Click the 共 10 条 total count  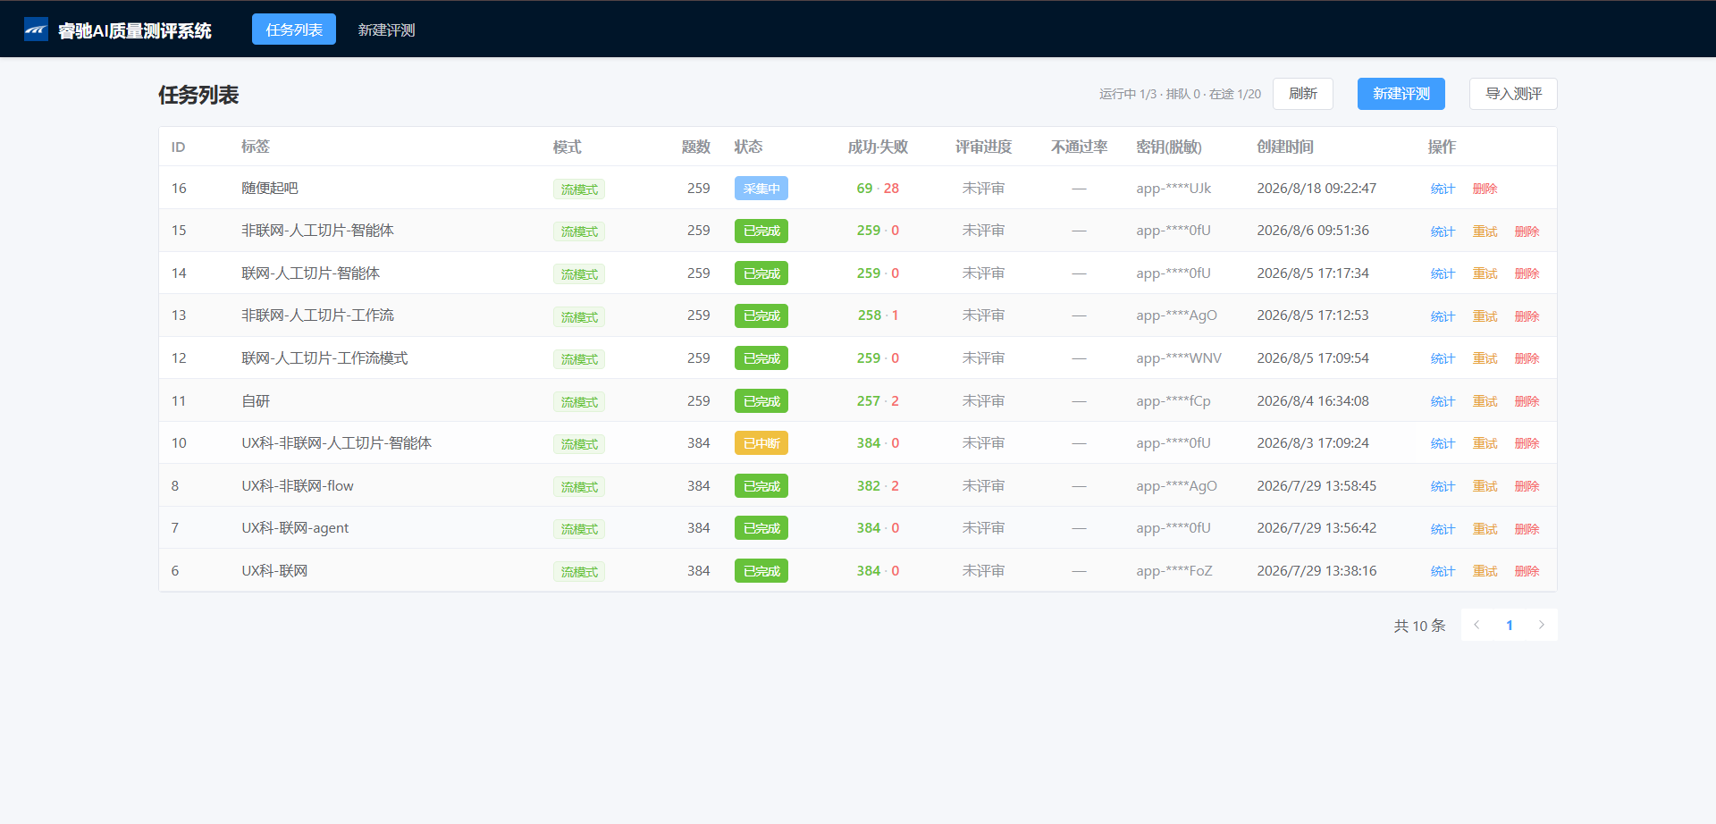(x=1419, y=626)
